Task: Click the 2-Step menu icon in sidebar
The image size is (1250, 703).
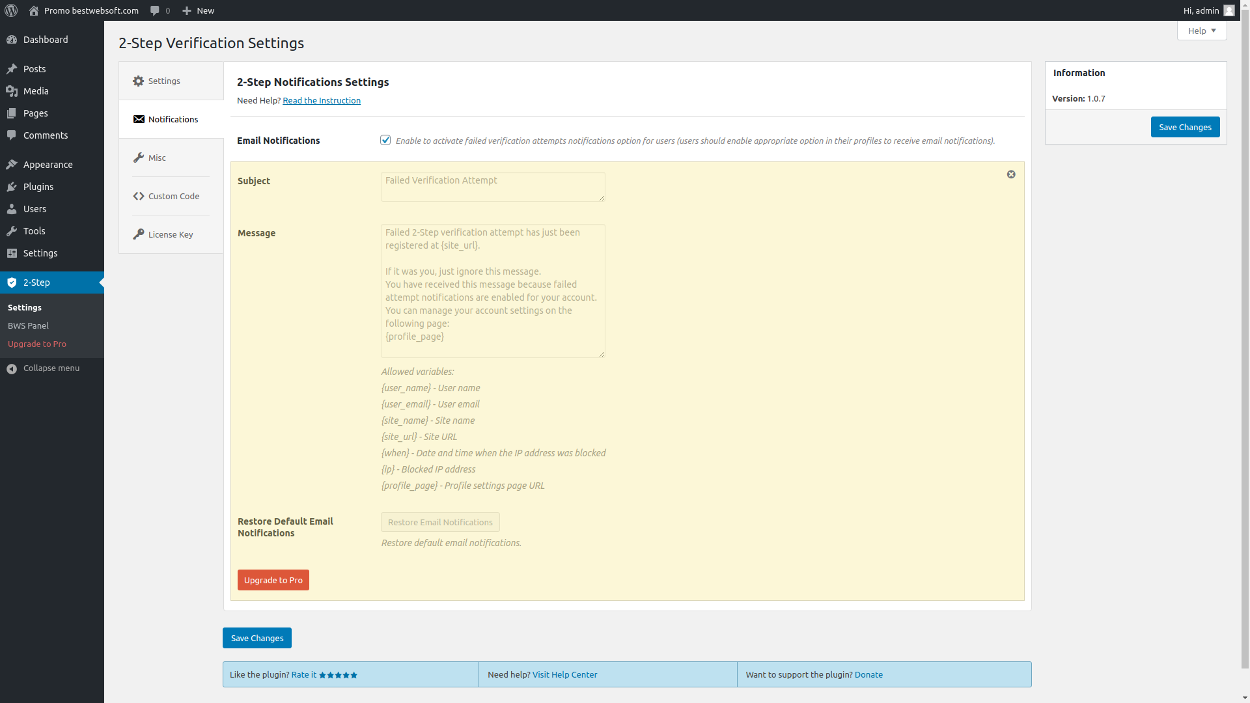Action: coord(11,283)
